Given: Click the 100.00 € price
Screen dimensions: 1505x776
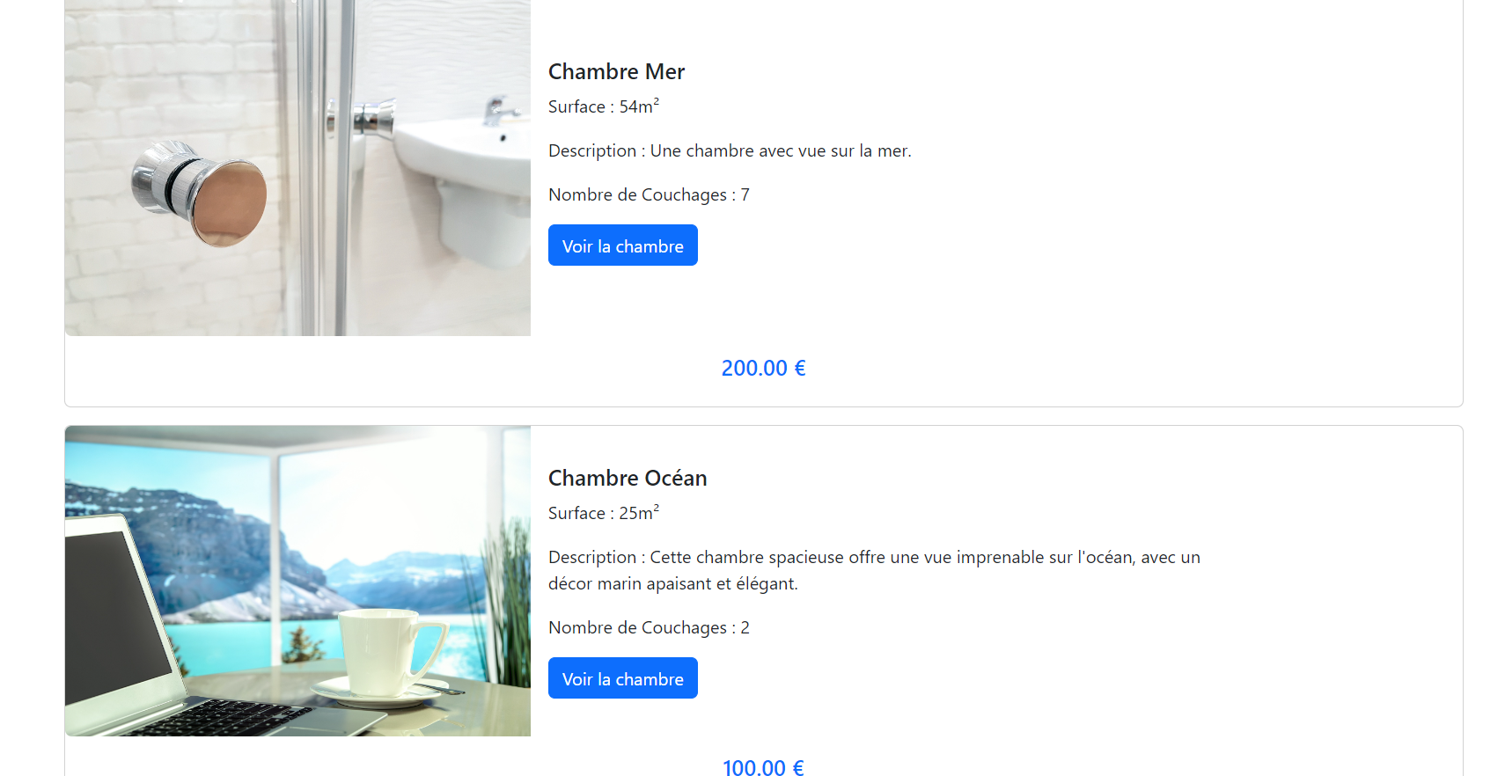Looking at the screenshot, I should pyautogui.click(x=763, y=767).
